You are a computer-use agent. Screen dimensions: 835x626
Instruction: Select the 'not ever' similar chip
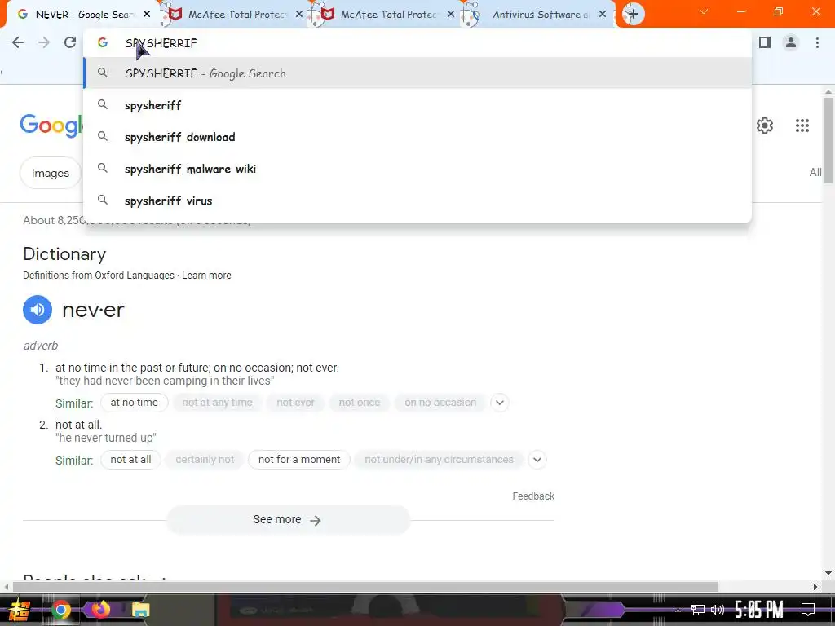coord(295,403)
